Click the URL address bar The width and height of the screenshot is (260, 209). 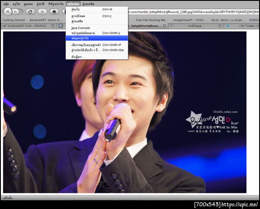point(193,12)
